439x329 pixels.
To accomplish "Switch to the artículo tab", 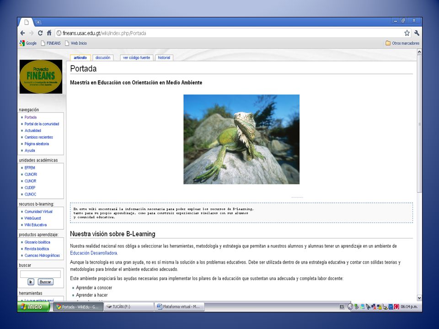I will coord(80,58).
